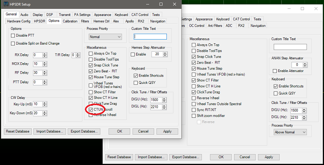This screenshot has height=165, width=324.
Task: Check Reverse Wheel in back window
Action: 193,98
